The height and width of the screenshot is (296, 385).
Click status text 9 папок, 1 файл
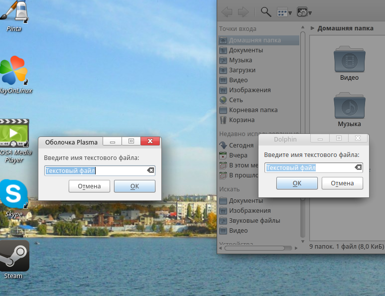pyautogui.click(x=346, y=246)
